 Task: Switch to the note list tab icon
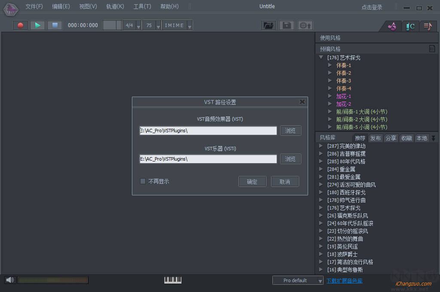(428, 26)
